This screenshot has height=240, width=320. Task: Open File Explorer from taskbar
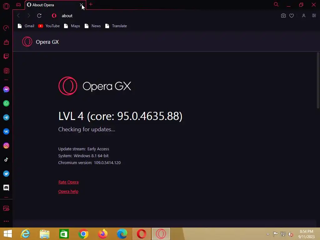click(x=45, y=234)
